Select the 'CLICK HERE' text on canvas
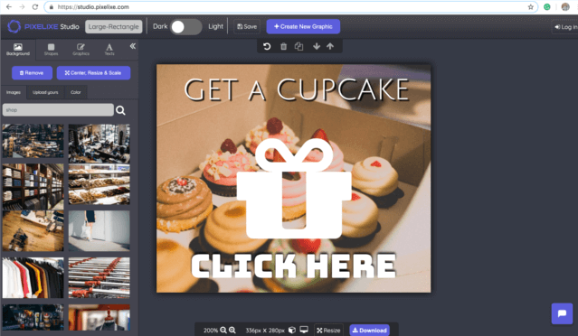The width and height of the screenshot is (578, 336). tap(293, 266)
